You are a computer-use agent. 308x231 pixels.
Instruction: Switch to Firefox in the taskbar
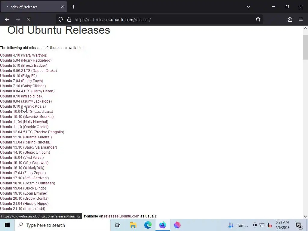tap(163, 225)
